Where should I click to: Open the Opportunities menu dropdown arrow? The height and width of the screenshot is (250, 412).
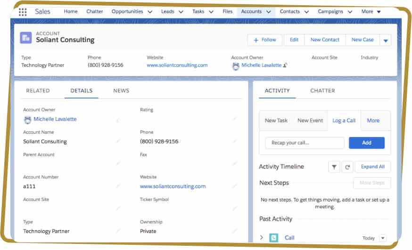[x=150, y=12]
